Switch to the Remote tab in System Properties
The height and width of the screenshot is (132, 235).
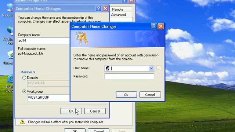click(x=121, y=9)
